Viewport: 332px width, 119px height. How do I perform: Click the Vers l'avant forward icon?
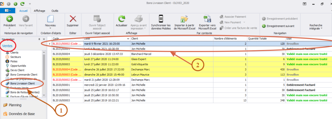(26, 19)
